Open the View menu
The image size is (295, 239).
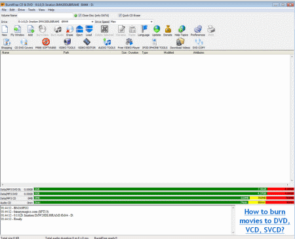[x=42, y=10]
